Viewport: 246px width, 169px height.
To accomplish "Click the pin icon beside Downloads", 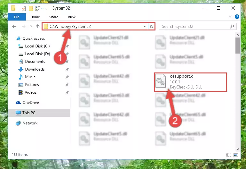I will pos(67,69).
